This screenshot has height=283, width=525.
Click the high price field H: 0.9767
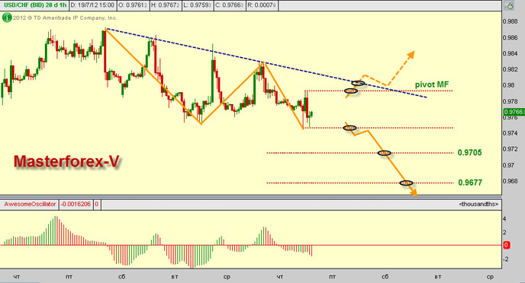[166, 5]
